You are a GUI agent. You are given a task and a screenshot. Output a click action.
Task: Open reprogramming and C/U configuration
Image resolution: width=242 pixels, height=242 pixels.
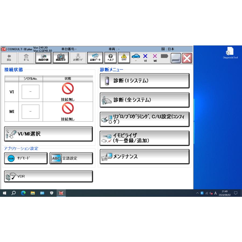(144, 119)
